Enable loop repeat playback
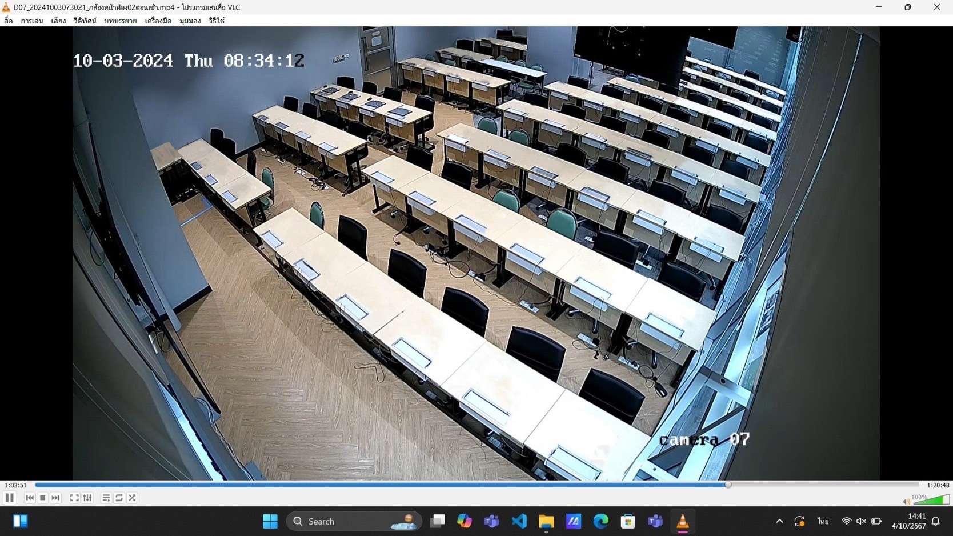The height and width of the screenshot is (536, 953). [x=119, y=498]
